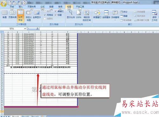The image size is (159, 117).
Task: Switch to the Sheet2 worksheet tab
Action: [25, 116]
